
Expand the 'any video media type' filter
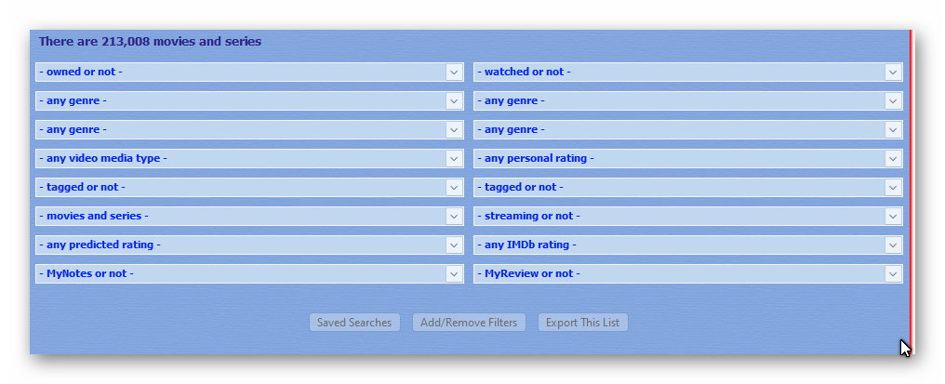(x=249, y=159)
